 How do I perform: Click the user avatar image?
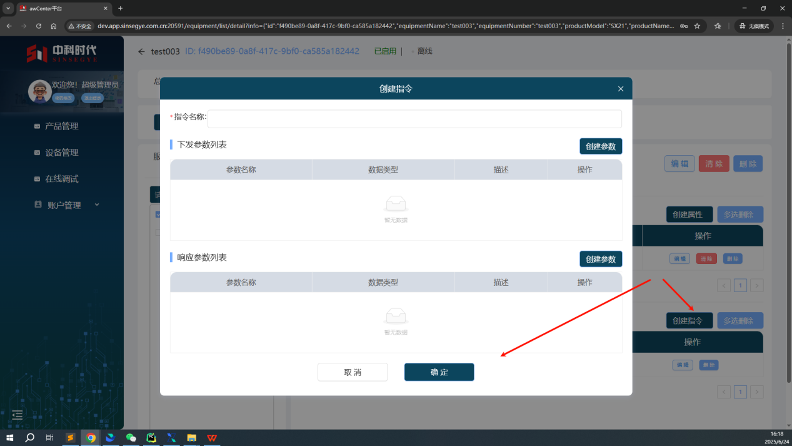[40, 91]
